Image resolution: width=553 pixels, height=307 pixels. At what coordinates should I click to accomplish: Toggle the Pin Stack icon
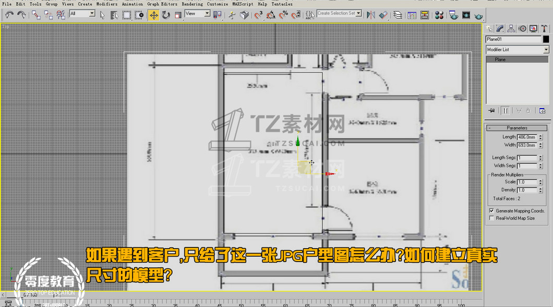tap(491, 111)
